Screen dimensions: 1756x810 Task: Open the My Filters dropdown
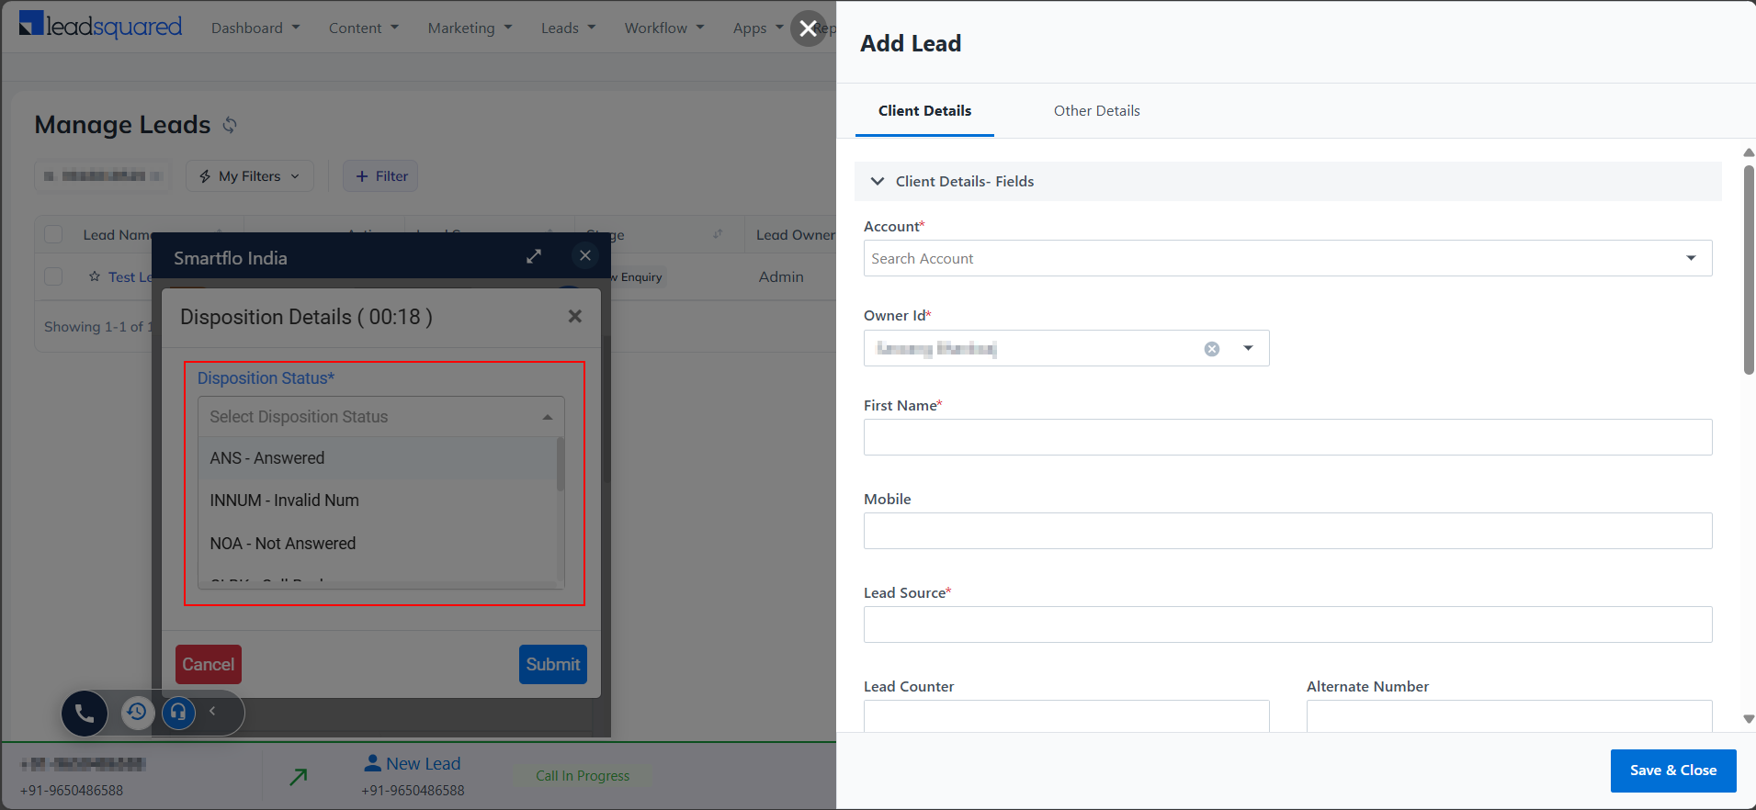coord(250,176)
